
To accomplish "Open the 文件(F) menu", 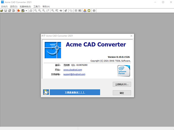I will coord(4,7).
